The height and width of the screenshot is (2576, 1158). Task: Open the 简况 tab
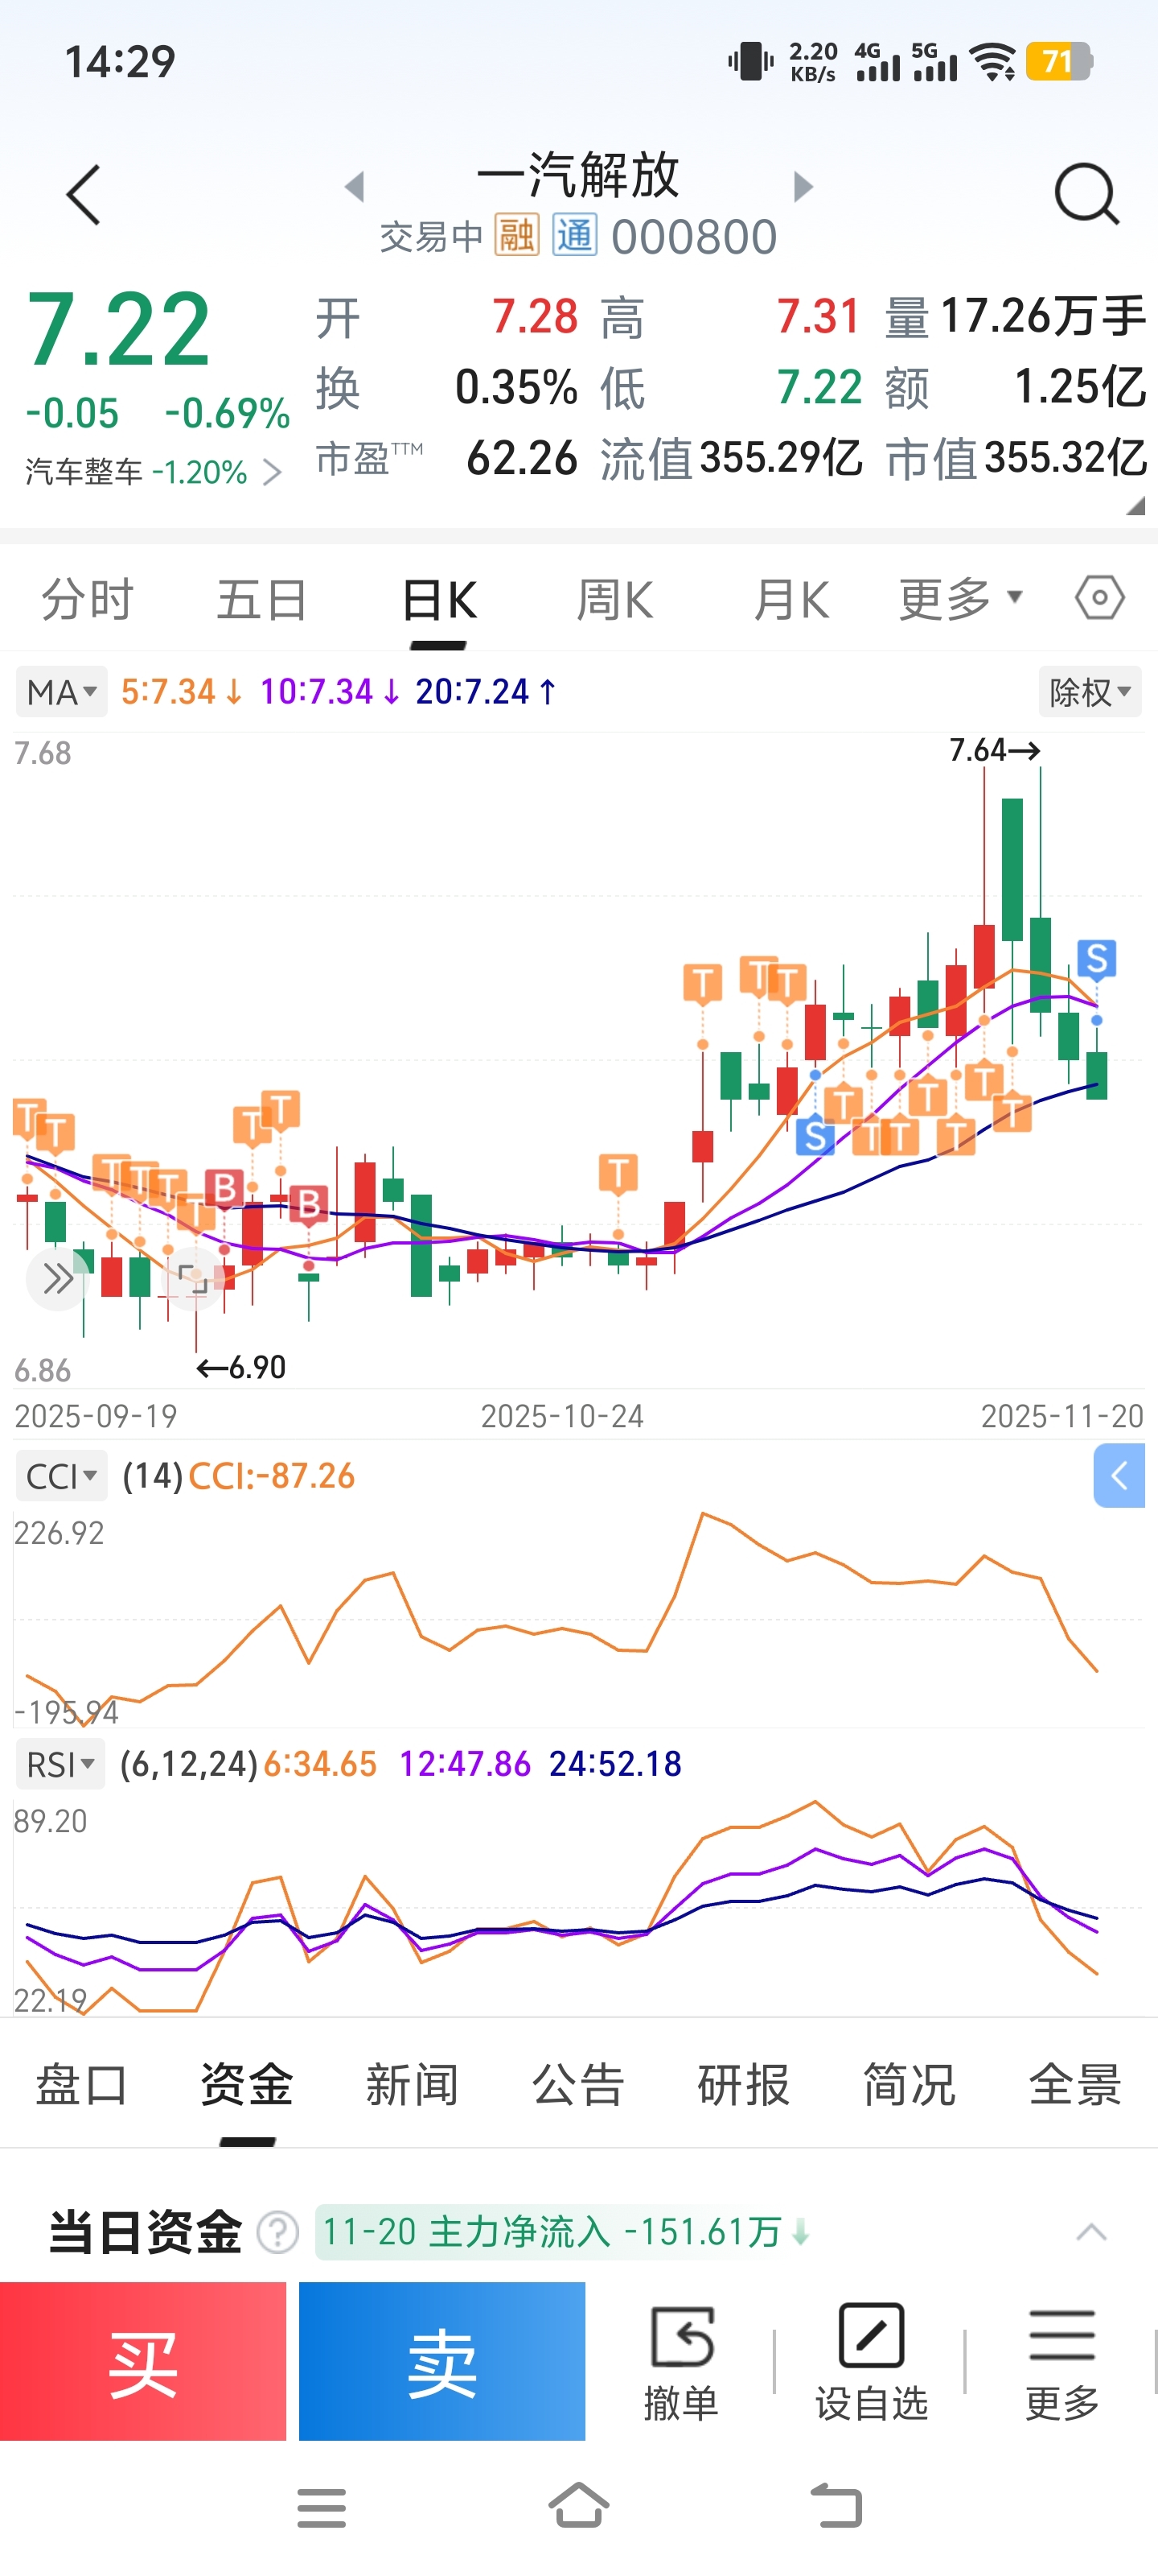pyautogui.click(x=910, y=2085)
